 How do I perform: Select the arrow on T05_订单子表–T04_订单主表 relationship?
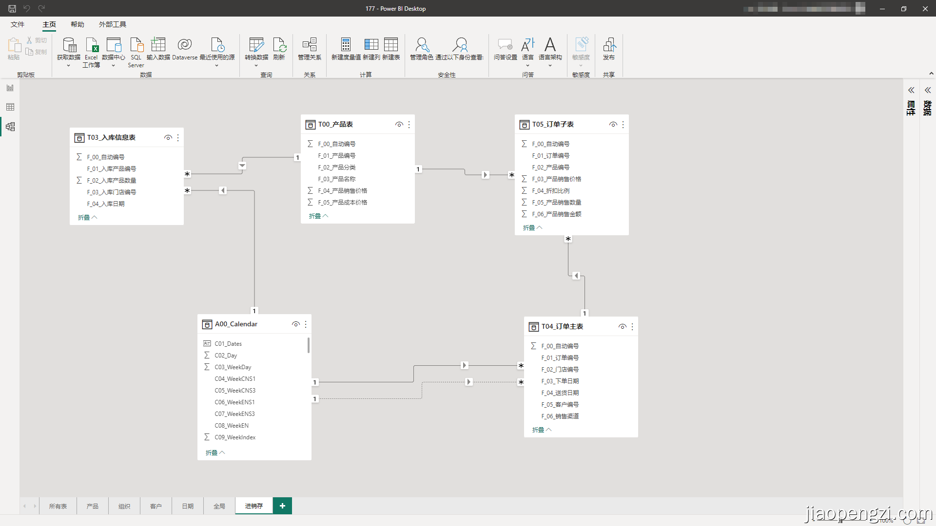(576, 276)
